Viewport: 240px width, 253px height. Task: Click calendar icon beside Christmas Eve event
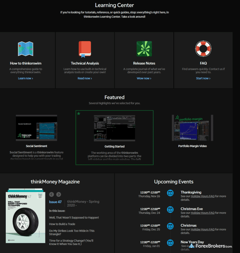170,210
